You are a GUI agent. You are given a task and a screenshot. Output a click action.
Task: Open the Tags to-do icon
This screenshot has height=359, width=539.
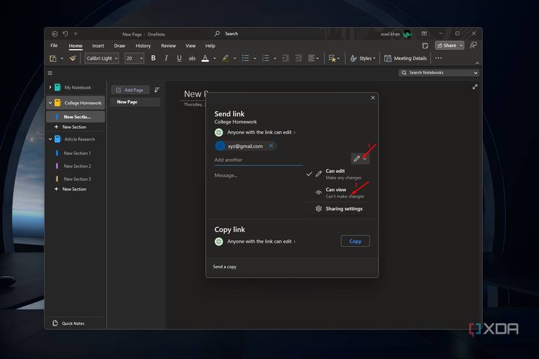(x=332, y=58)
